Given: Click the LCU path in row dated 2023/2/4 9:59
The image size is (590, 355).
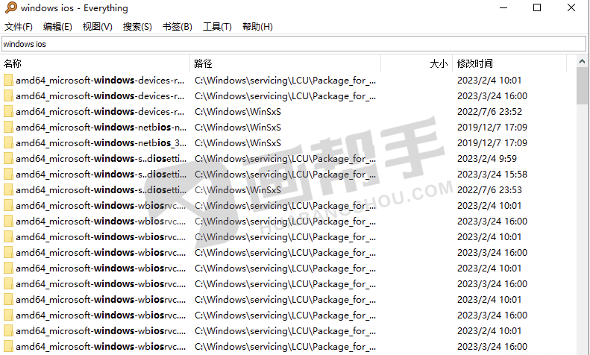Looking at the screenshot, I should point(285,159).
